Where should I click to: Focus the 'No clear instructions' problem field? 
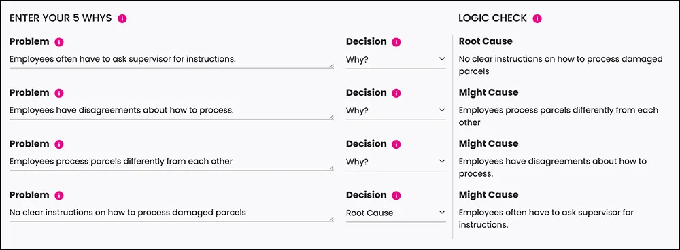pos(172,213)
